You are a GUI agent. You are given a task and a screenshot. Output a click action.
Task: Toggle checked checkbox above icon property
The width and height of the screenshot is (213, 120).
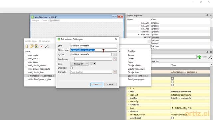pyautogui.click(x=172, y=85)
